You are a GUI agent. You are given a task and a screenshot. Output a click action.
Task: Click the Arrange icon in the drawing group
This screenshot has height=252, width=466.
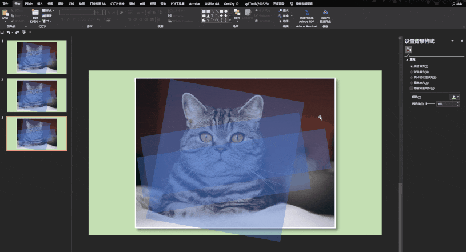click(237, 13)
